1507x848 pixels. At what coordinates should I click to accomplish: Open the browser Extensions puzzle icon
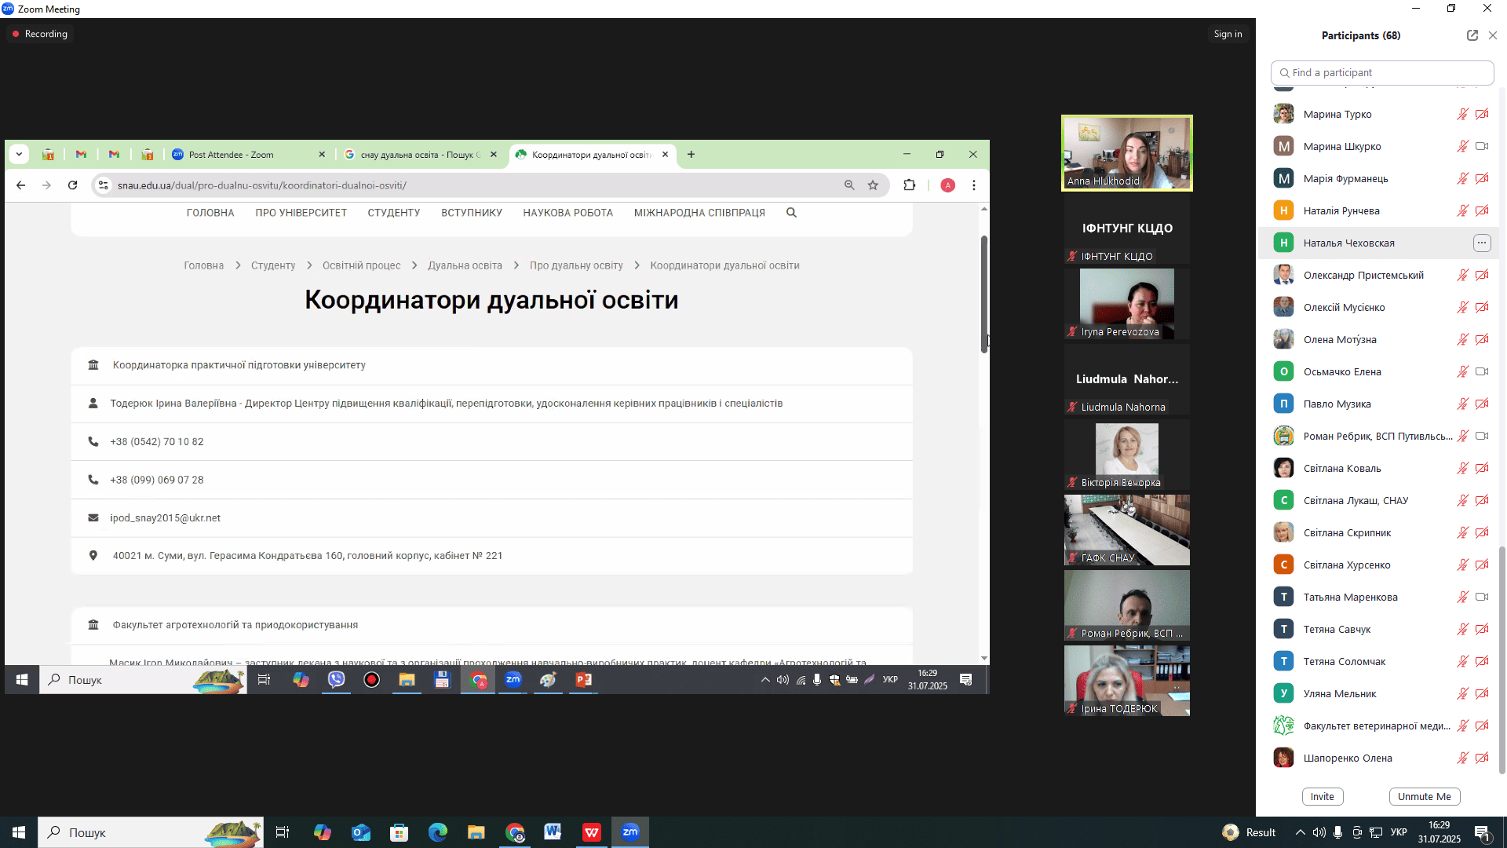[x=910, y=185]
